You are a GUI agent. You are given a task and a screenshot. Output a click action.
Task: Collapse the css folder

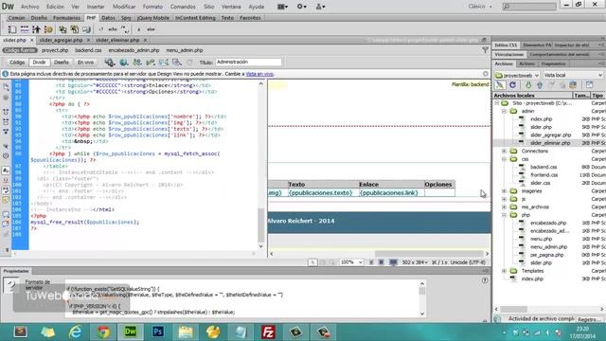click(x=504, y=159)
